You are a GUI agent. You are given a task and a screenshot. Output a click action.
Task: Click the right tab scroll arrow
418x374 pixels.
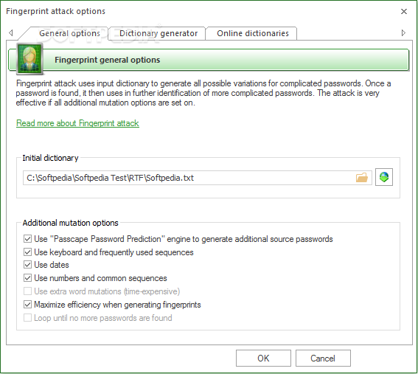[x=403, y=32]
